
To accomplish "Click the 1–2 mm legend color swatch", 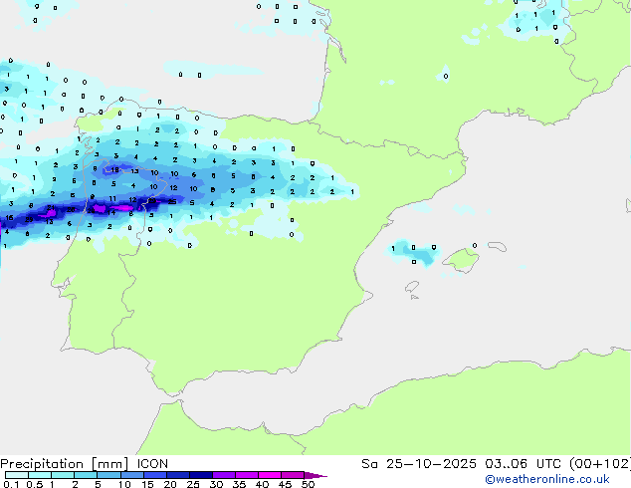I will tap(63, 475).
